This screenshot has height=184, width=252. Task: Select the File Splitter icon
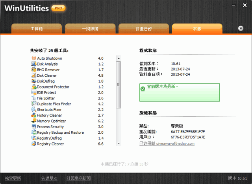tap(34, 98)
